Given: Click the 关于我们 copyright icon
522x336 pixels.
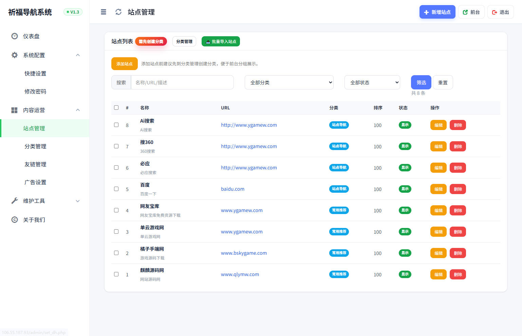Looking at the screenshot, I should 15,220.
